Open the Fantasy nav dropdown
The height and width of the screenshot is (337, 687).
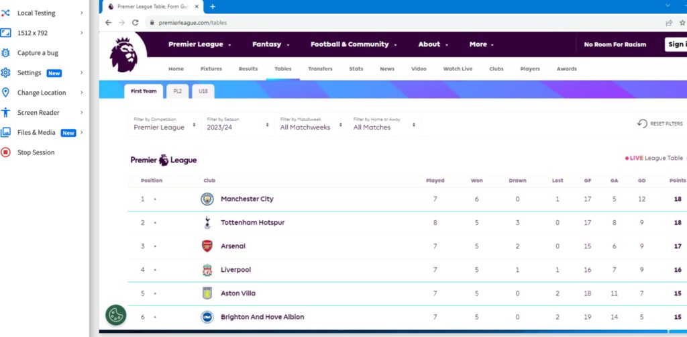coord(271,44)
